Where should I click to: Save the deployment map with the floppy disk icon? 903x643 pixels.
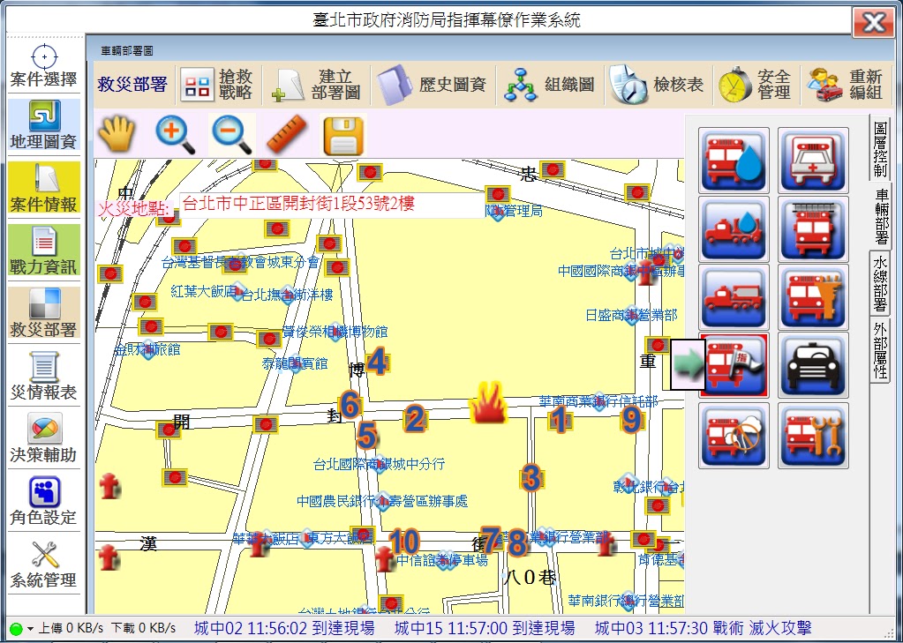[342, 134]
